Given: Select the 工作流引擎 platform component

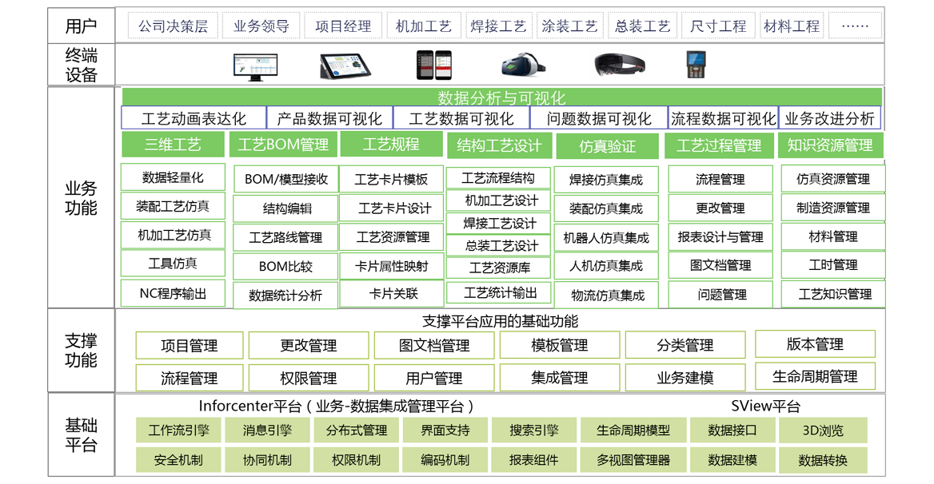Looking at the screenshot, I should pyautogui.click(x=178, y=430).
